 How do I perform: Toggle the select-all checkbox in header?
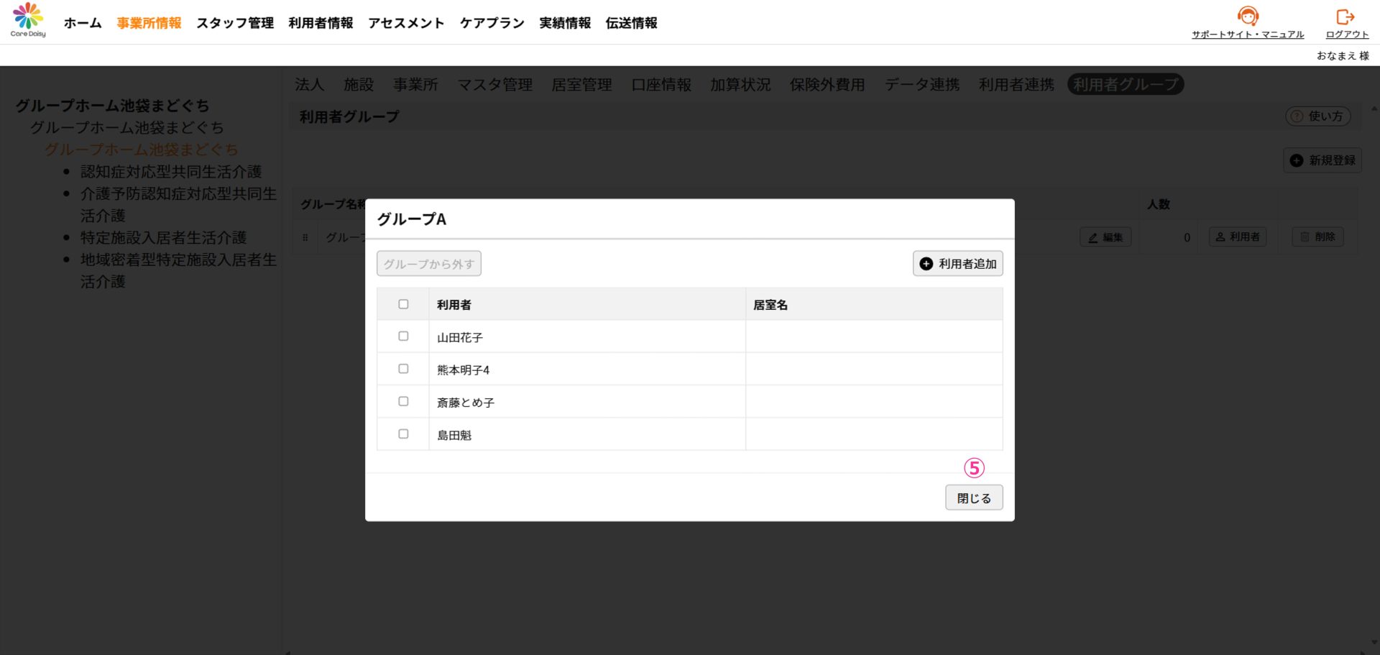click(x=403, y=304)
